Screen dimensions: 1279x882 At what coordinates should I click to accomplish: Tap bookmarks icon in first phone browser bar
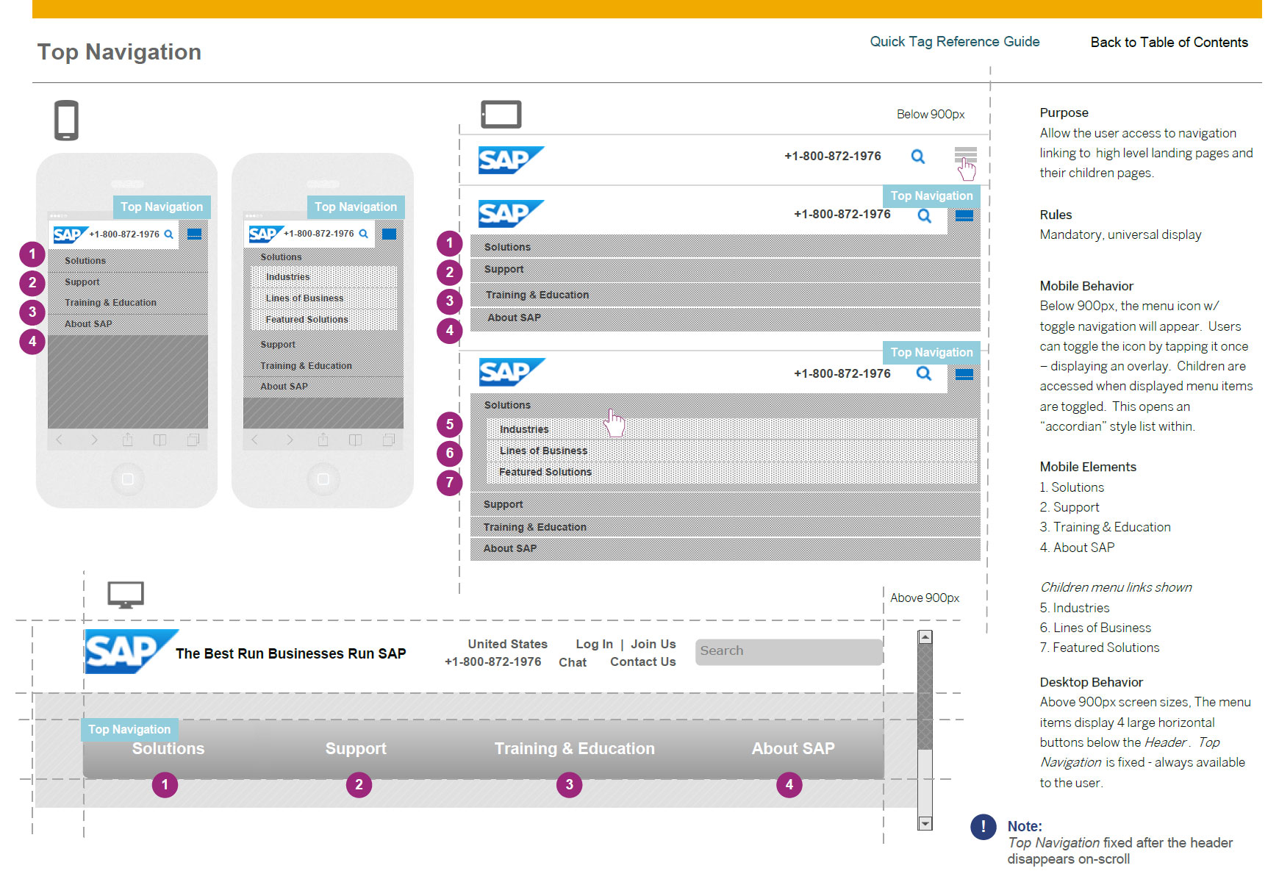pyautogui.click(x=160, y=440)
